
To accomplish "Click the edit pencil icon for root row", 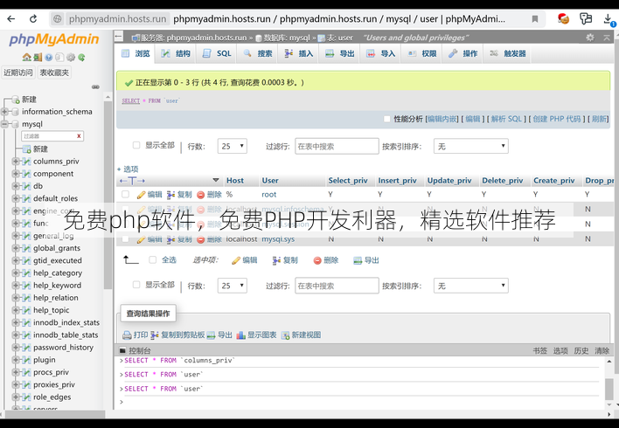I will [x=141, y=195].
